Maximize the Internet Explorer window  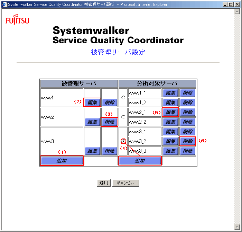[x=231, y=5]
